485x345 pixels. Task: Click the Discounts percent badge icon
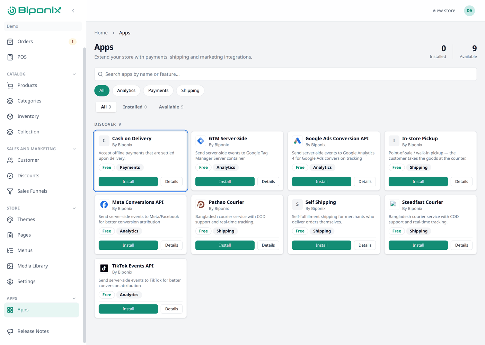coord(10,176)
